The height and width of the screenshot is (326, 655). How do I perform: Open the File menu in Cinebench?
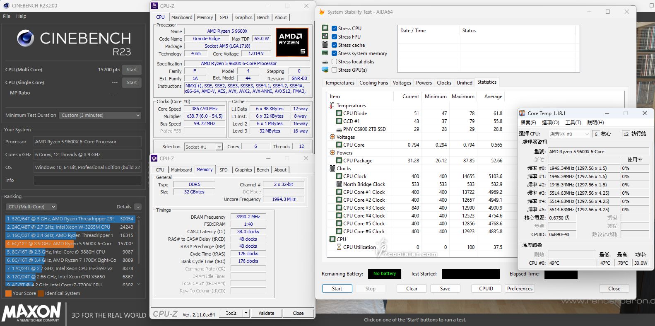7,16
